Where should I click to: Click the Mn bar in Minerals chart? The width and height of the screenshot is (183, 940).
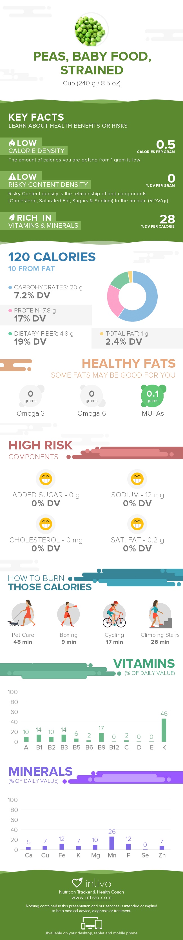112,843
